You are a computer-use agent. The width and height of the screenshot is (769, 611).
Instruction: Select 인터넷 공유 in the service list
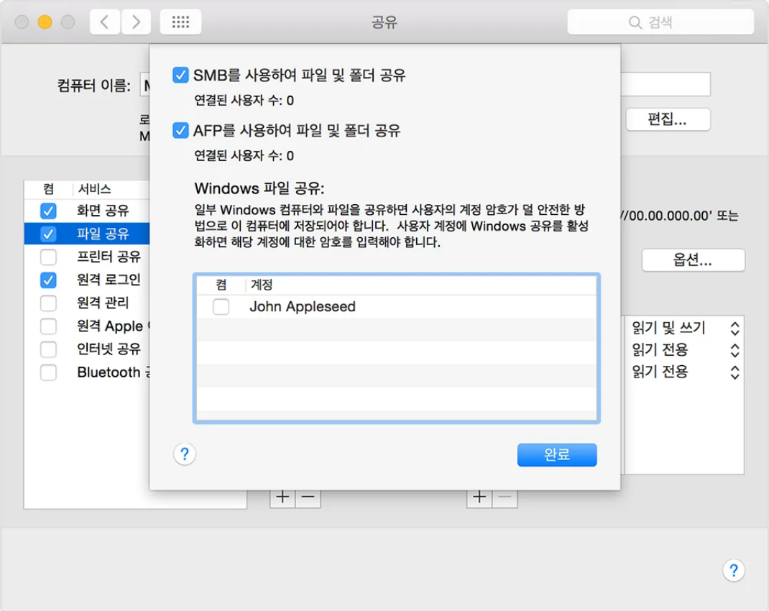109,349
